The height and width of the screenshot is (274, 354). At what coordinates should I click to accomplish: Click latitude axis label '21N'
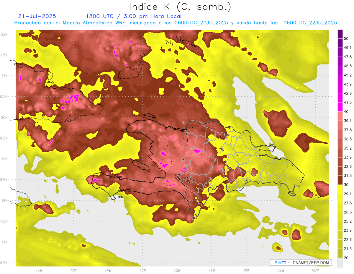point(4,76)
